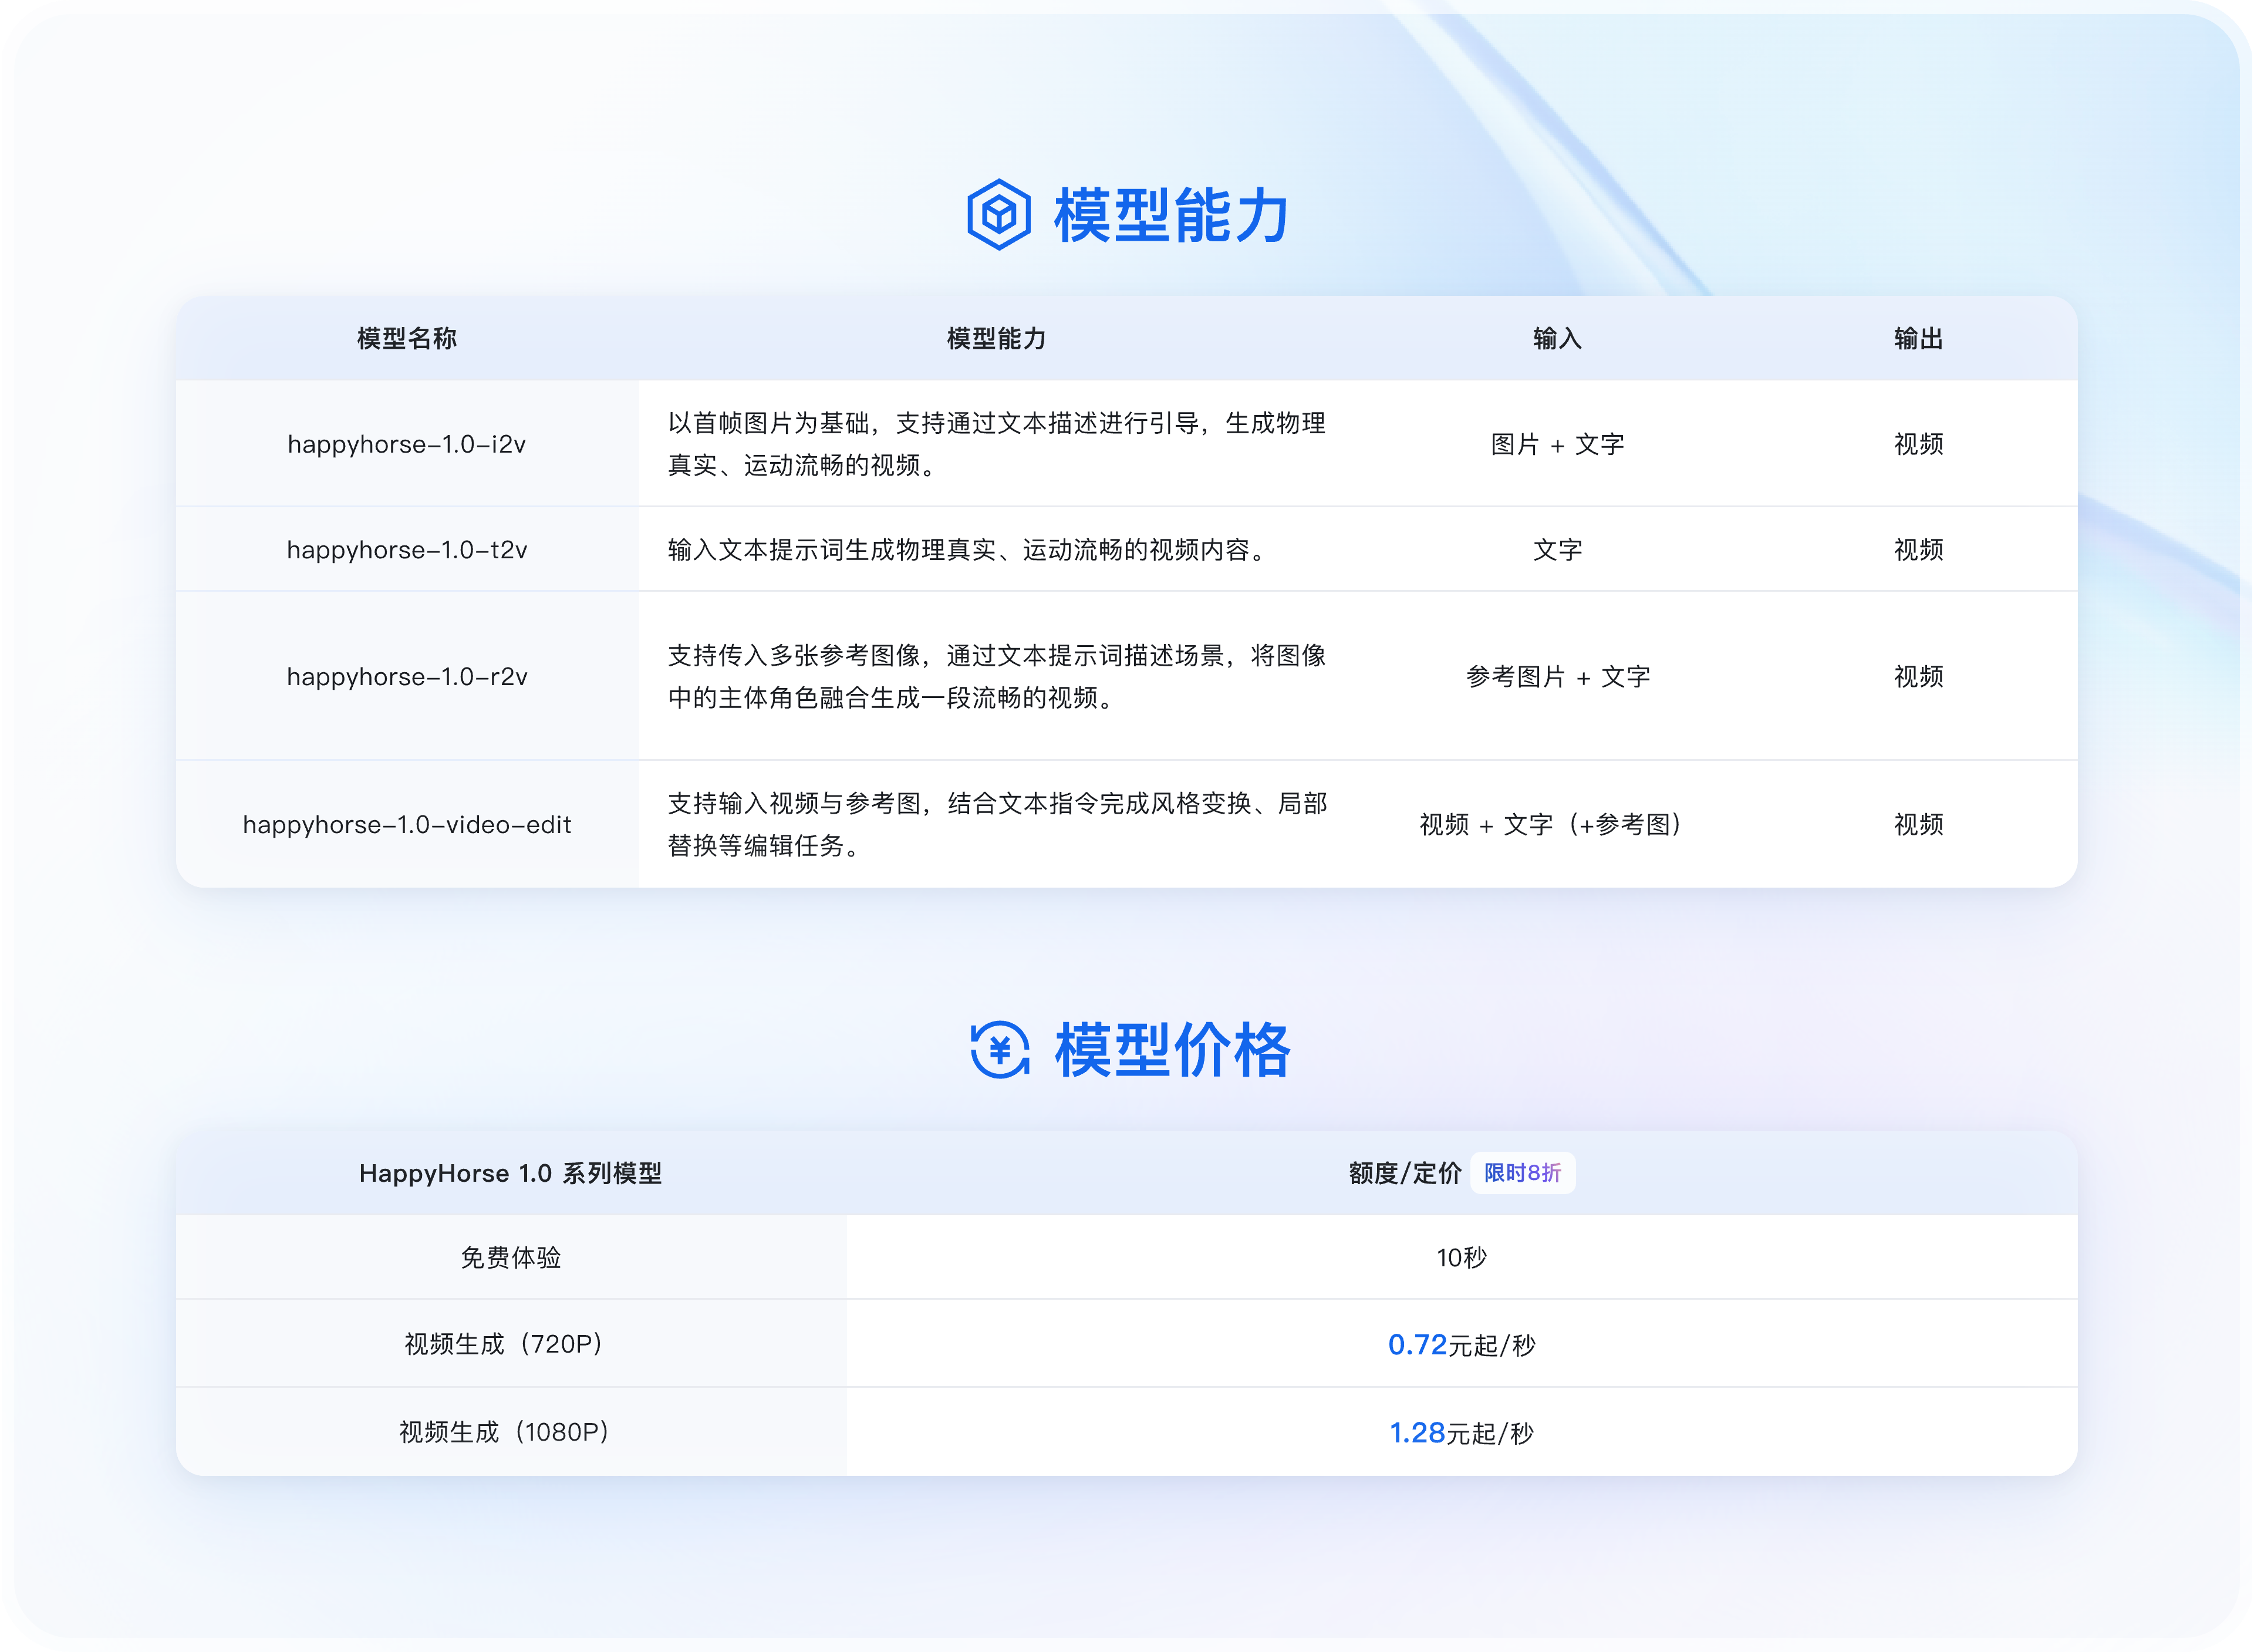Click the 1.28元起/秒 price
The image size is (2254, 1652).
[x=1462, y=1433]
